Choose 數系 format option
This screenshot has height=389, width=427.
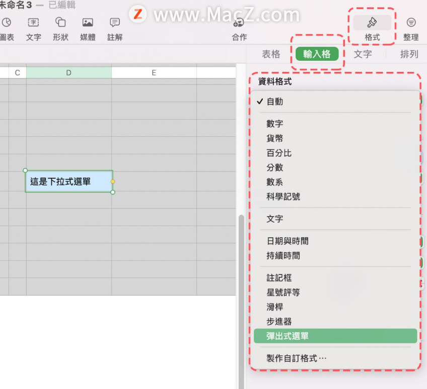pos(335,182)
